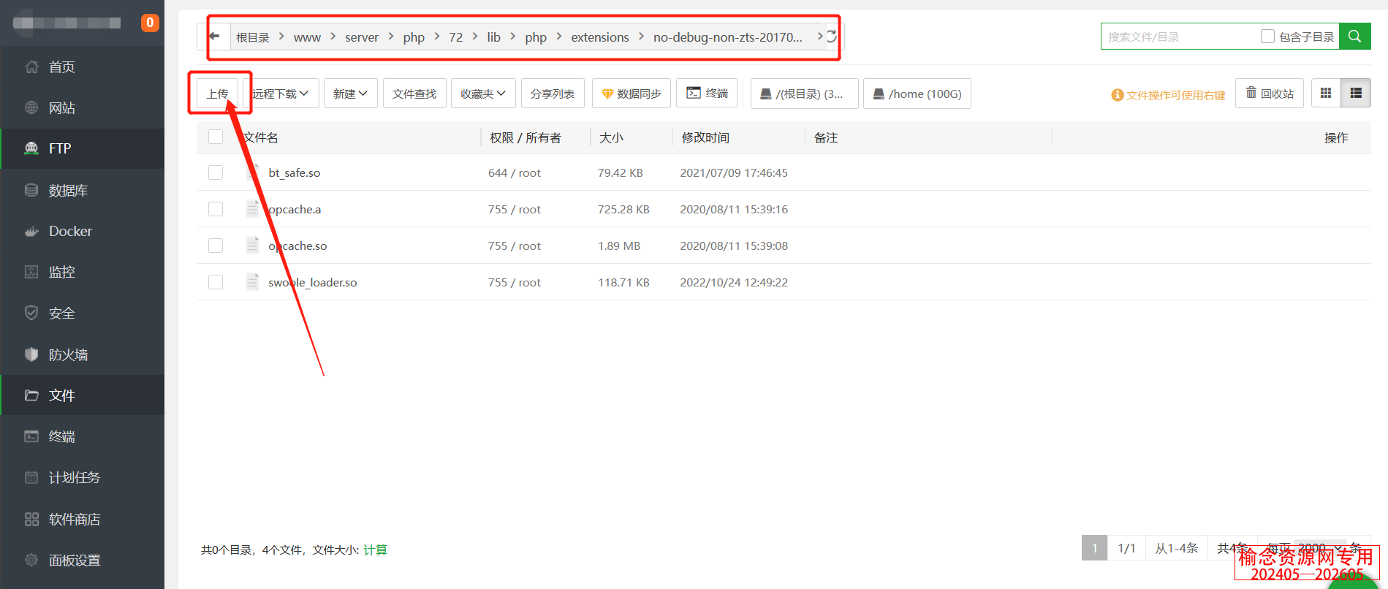Expand the chevron after 根目录 breadcrumb

(x=281, y=36)
